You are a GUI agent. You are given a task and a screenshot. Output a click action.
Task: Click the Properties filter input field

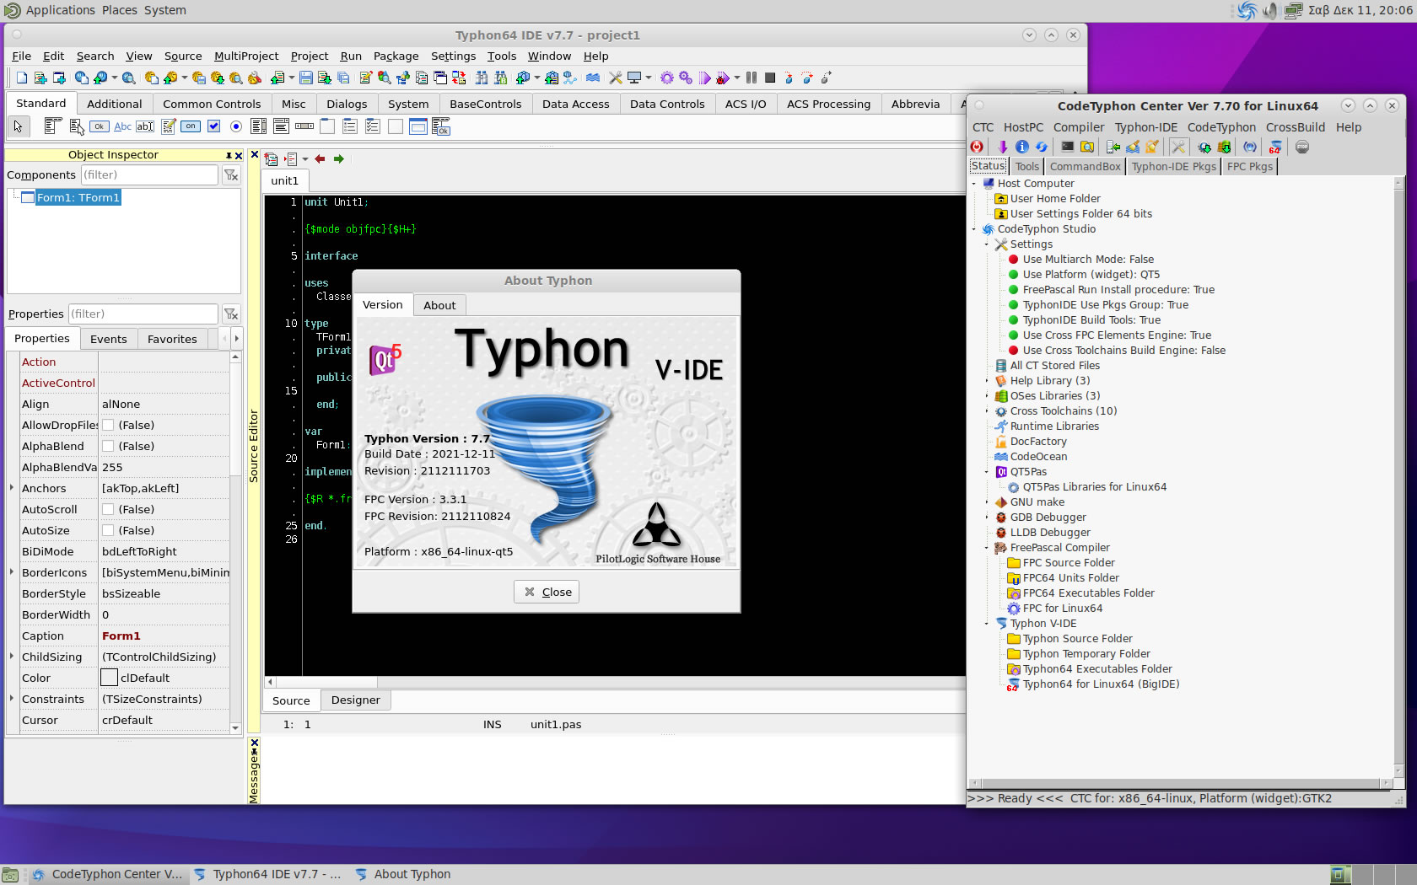pyautogui.click(x=143, y=314)
